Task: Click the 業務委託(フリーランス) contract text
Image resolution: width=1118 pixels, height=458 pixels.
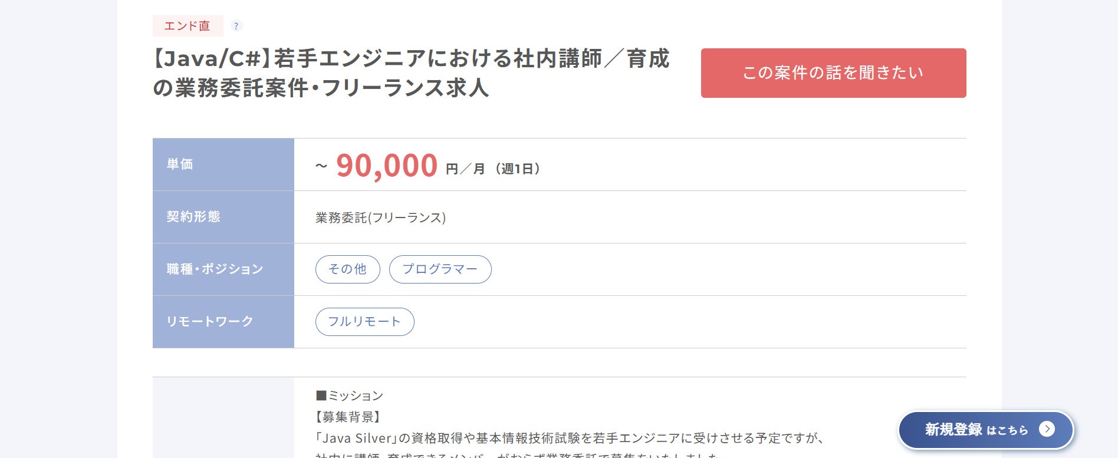Action: (x=380, y=218)
